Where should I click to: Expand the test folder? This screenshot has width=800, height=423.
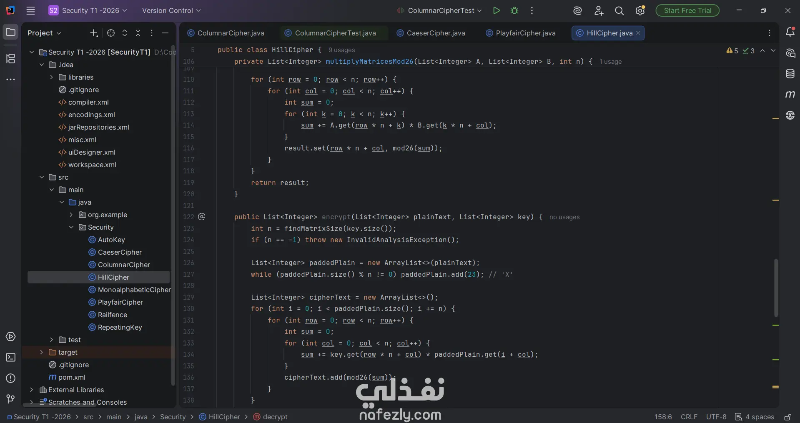tap(52, 340)
